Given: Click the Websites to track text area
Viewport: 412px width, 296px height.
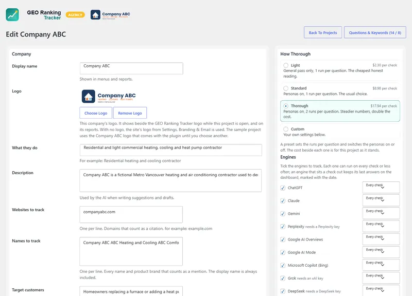Looking at the screenshot, I should (x=131, y=214).
